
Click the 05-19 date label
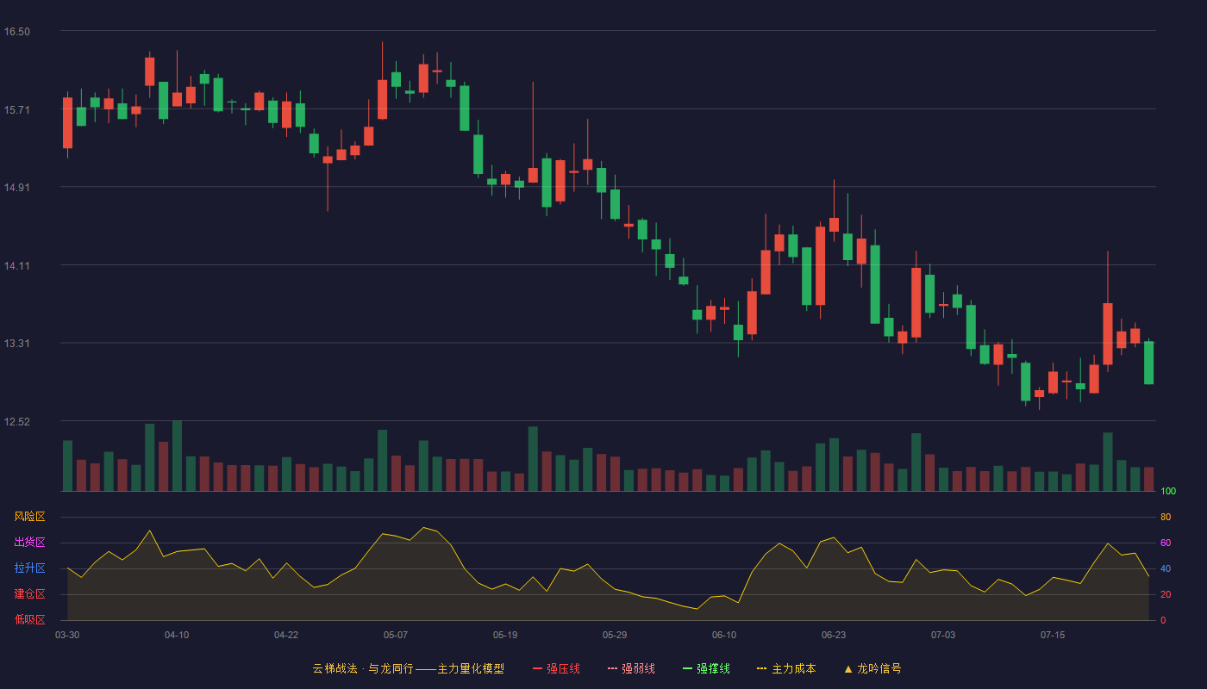(505, 635)
